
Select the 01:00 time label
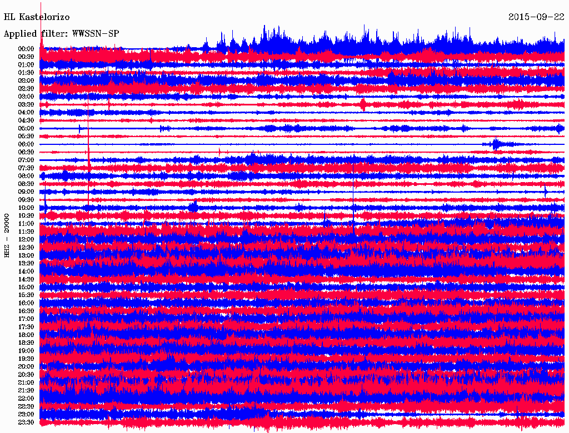26,64
